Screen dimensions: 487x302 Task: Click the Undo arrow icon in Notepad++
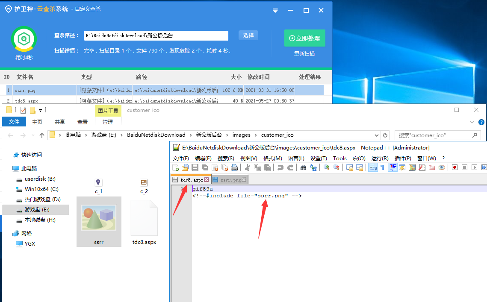pyautogui.click(x=280, y=167)
